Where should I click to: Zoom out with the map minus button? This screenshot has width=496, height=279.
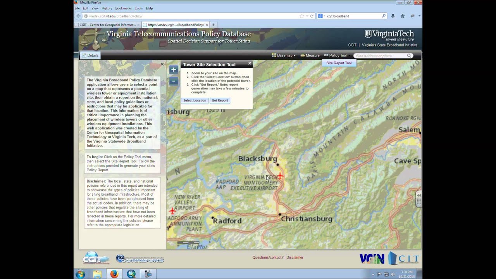(x=174, y=81)
